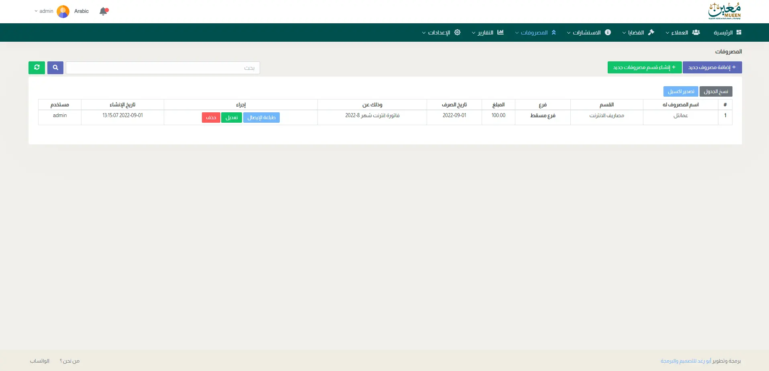The width and height of the screenshot is (769, 371).
Task: Go to الرئيسية home page
Action: pos(727,32)
